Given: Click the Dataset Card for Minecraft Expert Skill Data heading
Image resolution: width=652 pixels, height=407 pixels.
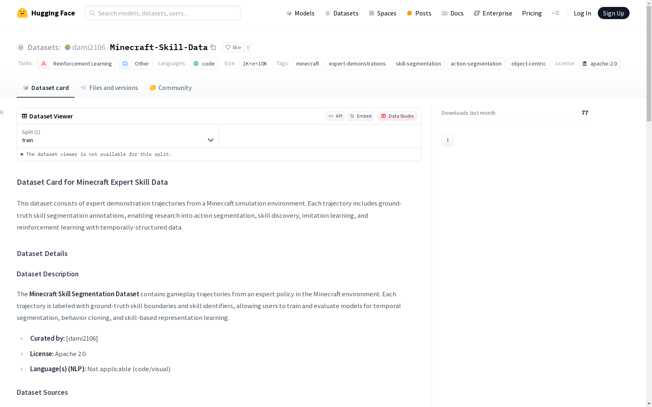Looking at the screenshot, I should tap(92, 182).
